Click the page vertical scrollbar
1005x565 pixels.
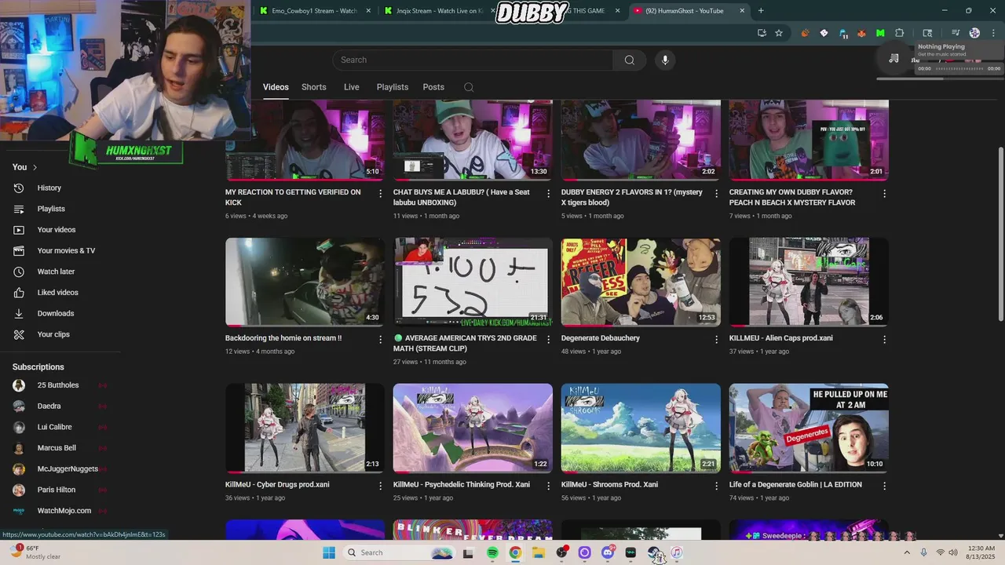1000,234
